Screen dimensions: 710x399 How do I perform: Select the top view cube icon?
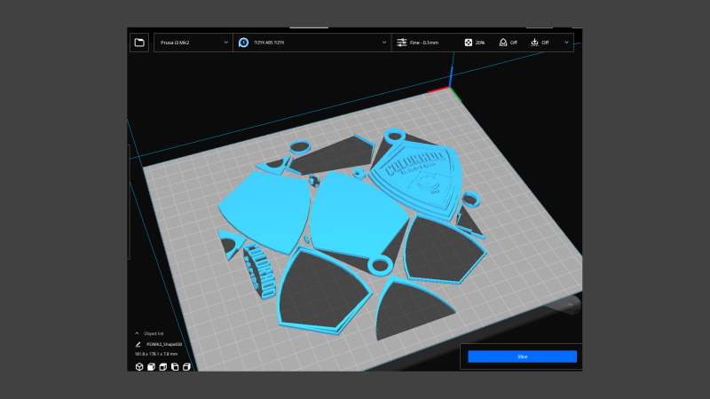[162, 366]
